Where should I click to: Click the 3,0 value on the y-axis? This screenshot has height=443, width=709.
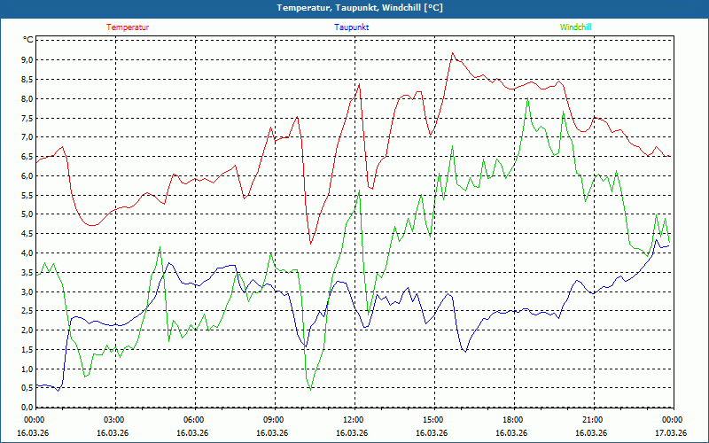click(x=27, y=291)
